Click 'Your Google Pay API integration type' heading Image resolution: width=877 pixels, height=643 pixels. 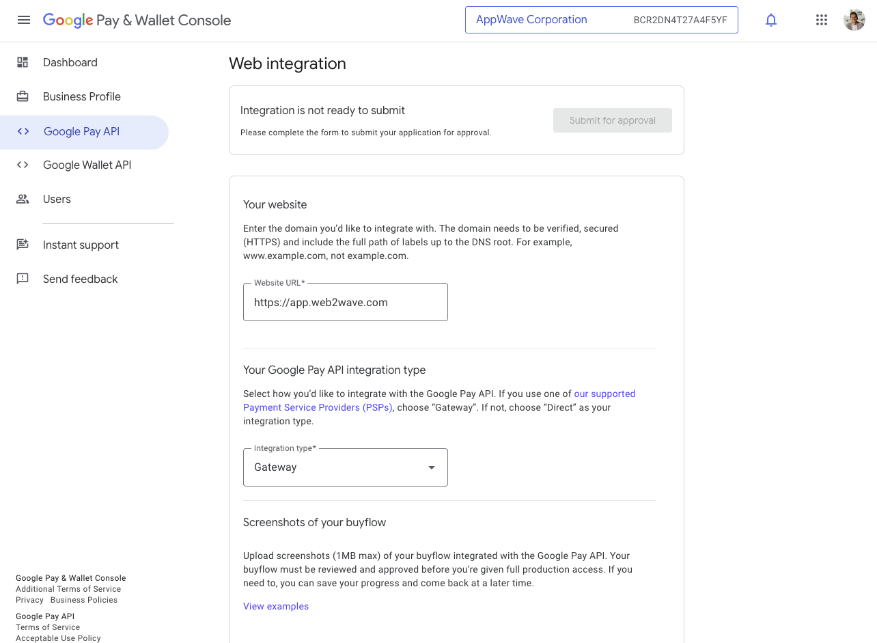pyautogui.click(x=335, y=370)
